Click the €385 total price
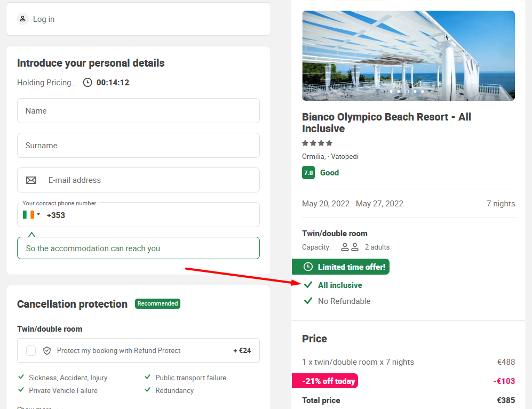This screenshot has width=532, height=409. 506,400
